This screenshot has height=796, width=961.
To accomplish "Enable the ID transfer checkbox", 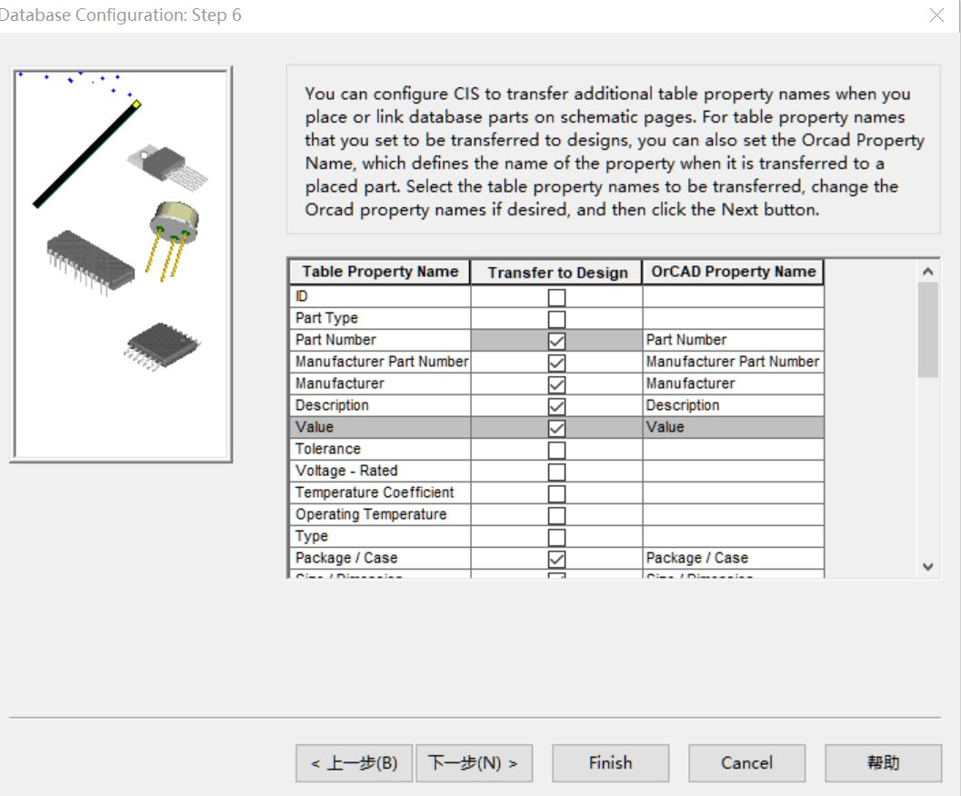I will click(557, 296).
